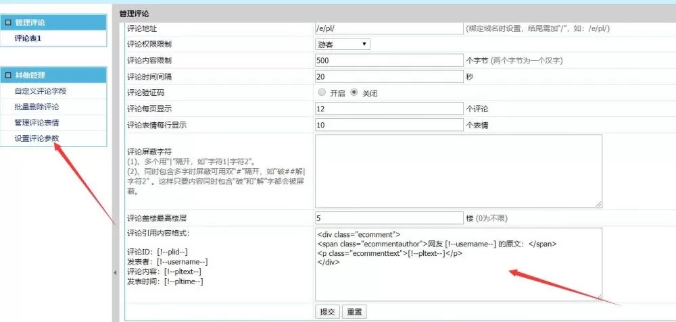Collapse the 管理评论 panel icon

pyautogui.click(x=8, y=22)
